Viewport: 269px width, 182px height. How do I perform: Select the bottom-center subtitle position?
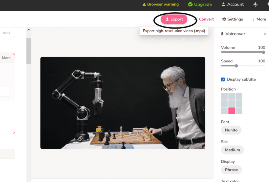click(x=231, y=111)
